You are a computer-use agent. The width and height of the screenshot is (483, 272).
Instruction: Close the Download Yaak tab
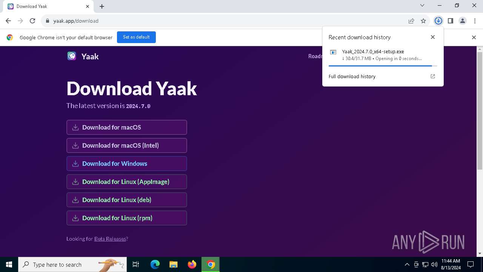coord(88,6)
